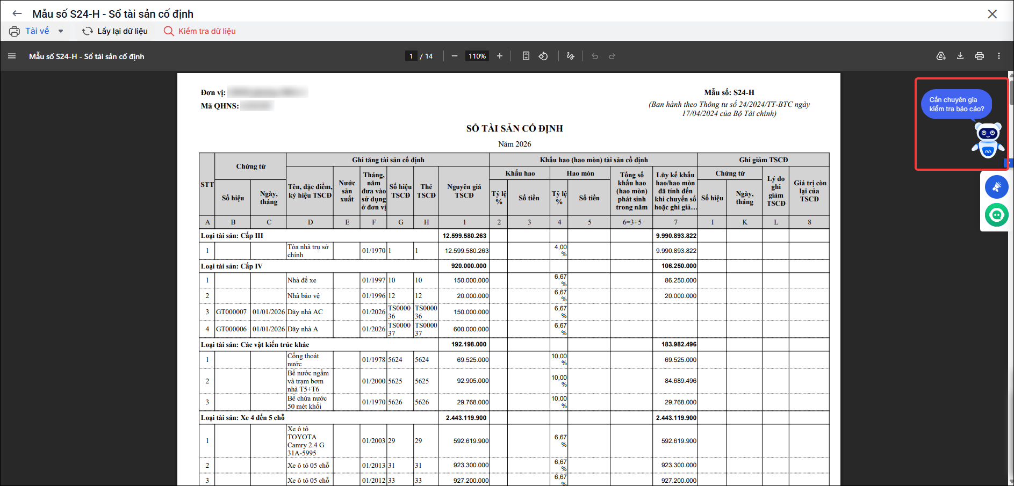Click the Nguyên giá TSCĐ column header

464,191
